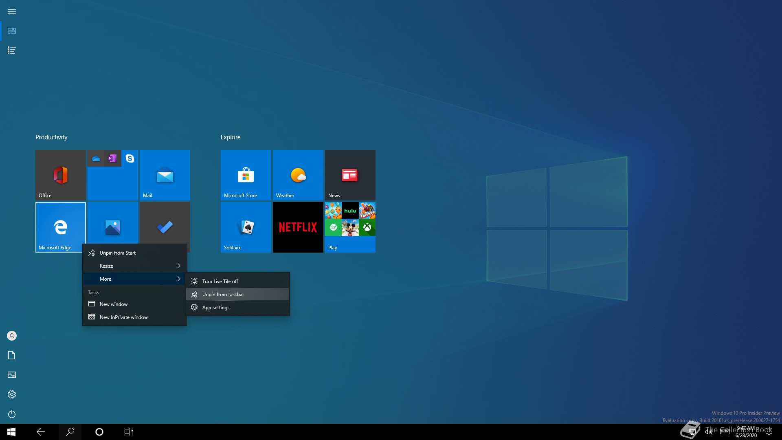Open the Microsoft Edge tile
This screenshot has height=440, width=782.
tap(60, 227)
